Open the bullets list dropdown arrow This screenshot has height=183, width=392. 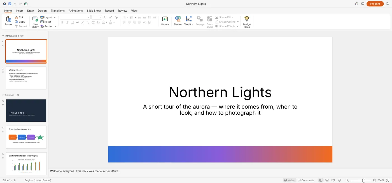click(128, 17)
